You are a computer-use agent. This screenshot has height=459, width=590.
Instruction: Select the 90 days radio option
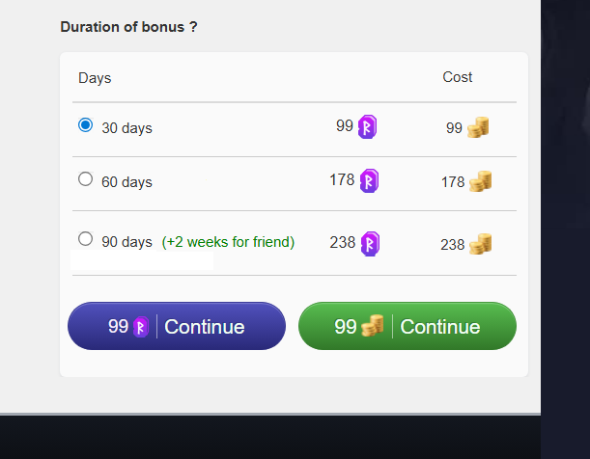pyautogui.click(x=85, y=239)
